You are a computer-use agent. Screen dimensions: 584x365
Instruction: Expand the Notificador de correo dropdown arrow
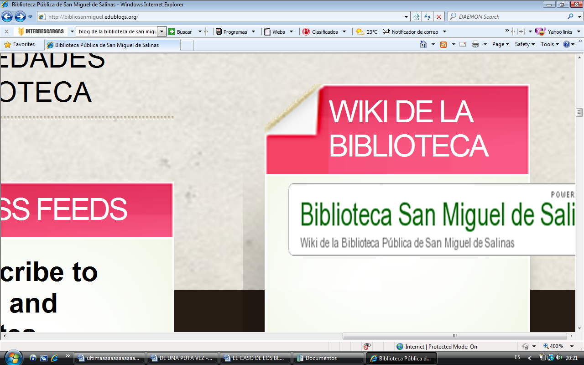click(444, 31)
